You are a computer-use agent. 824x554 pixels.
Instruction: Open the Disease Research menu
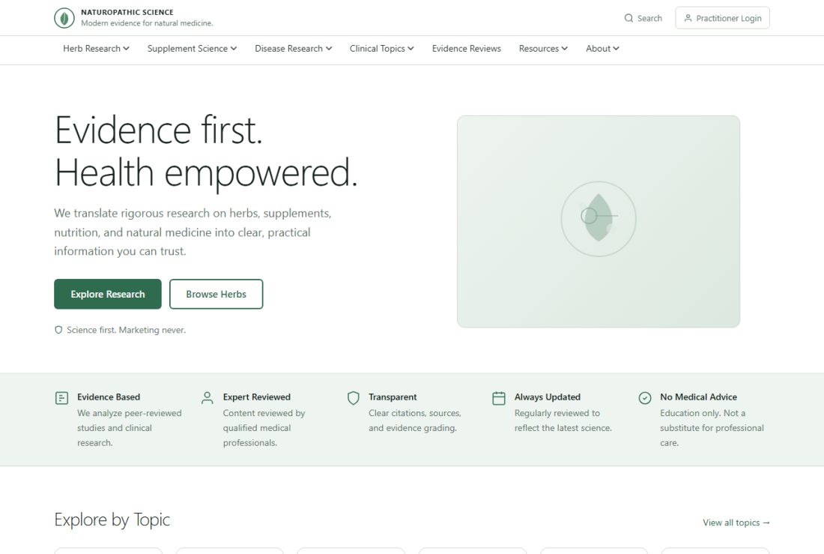(x=293, y=49)
